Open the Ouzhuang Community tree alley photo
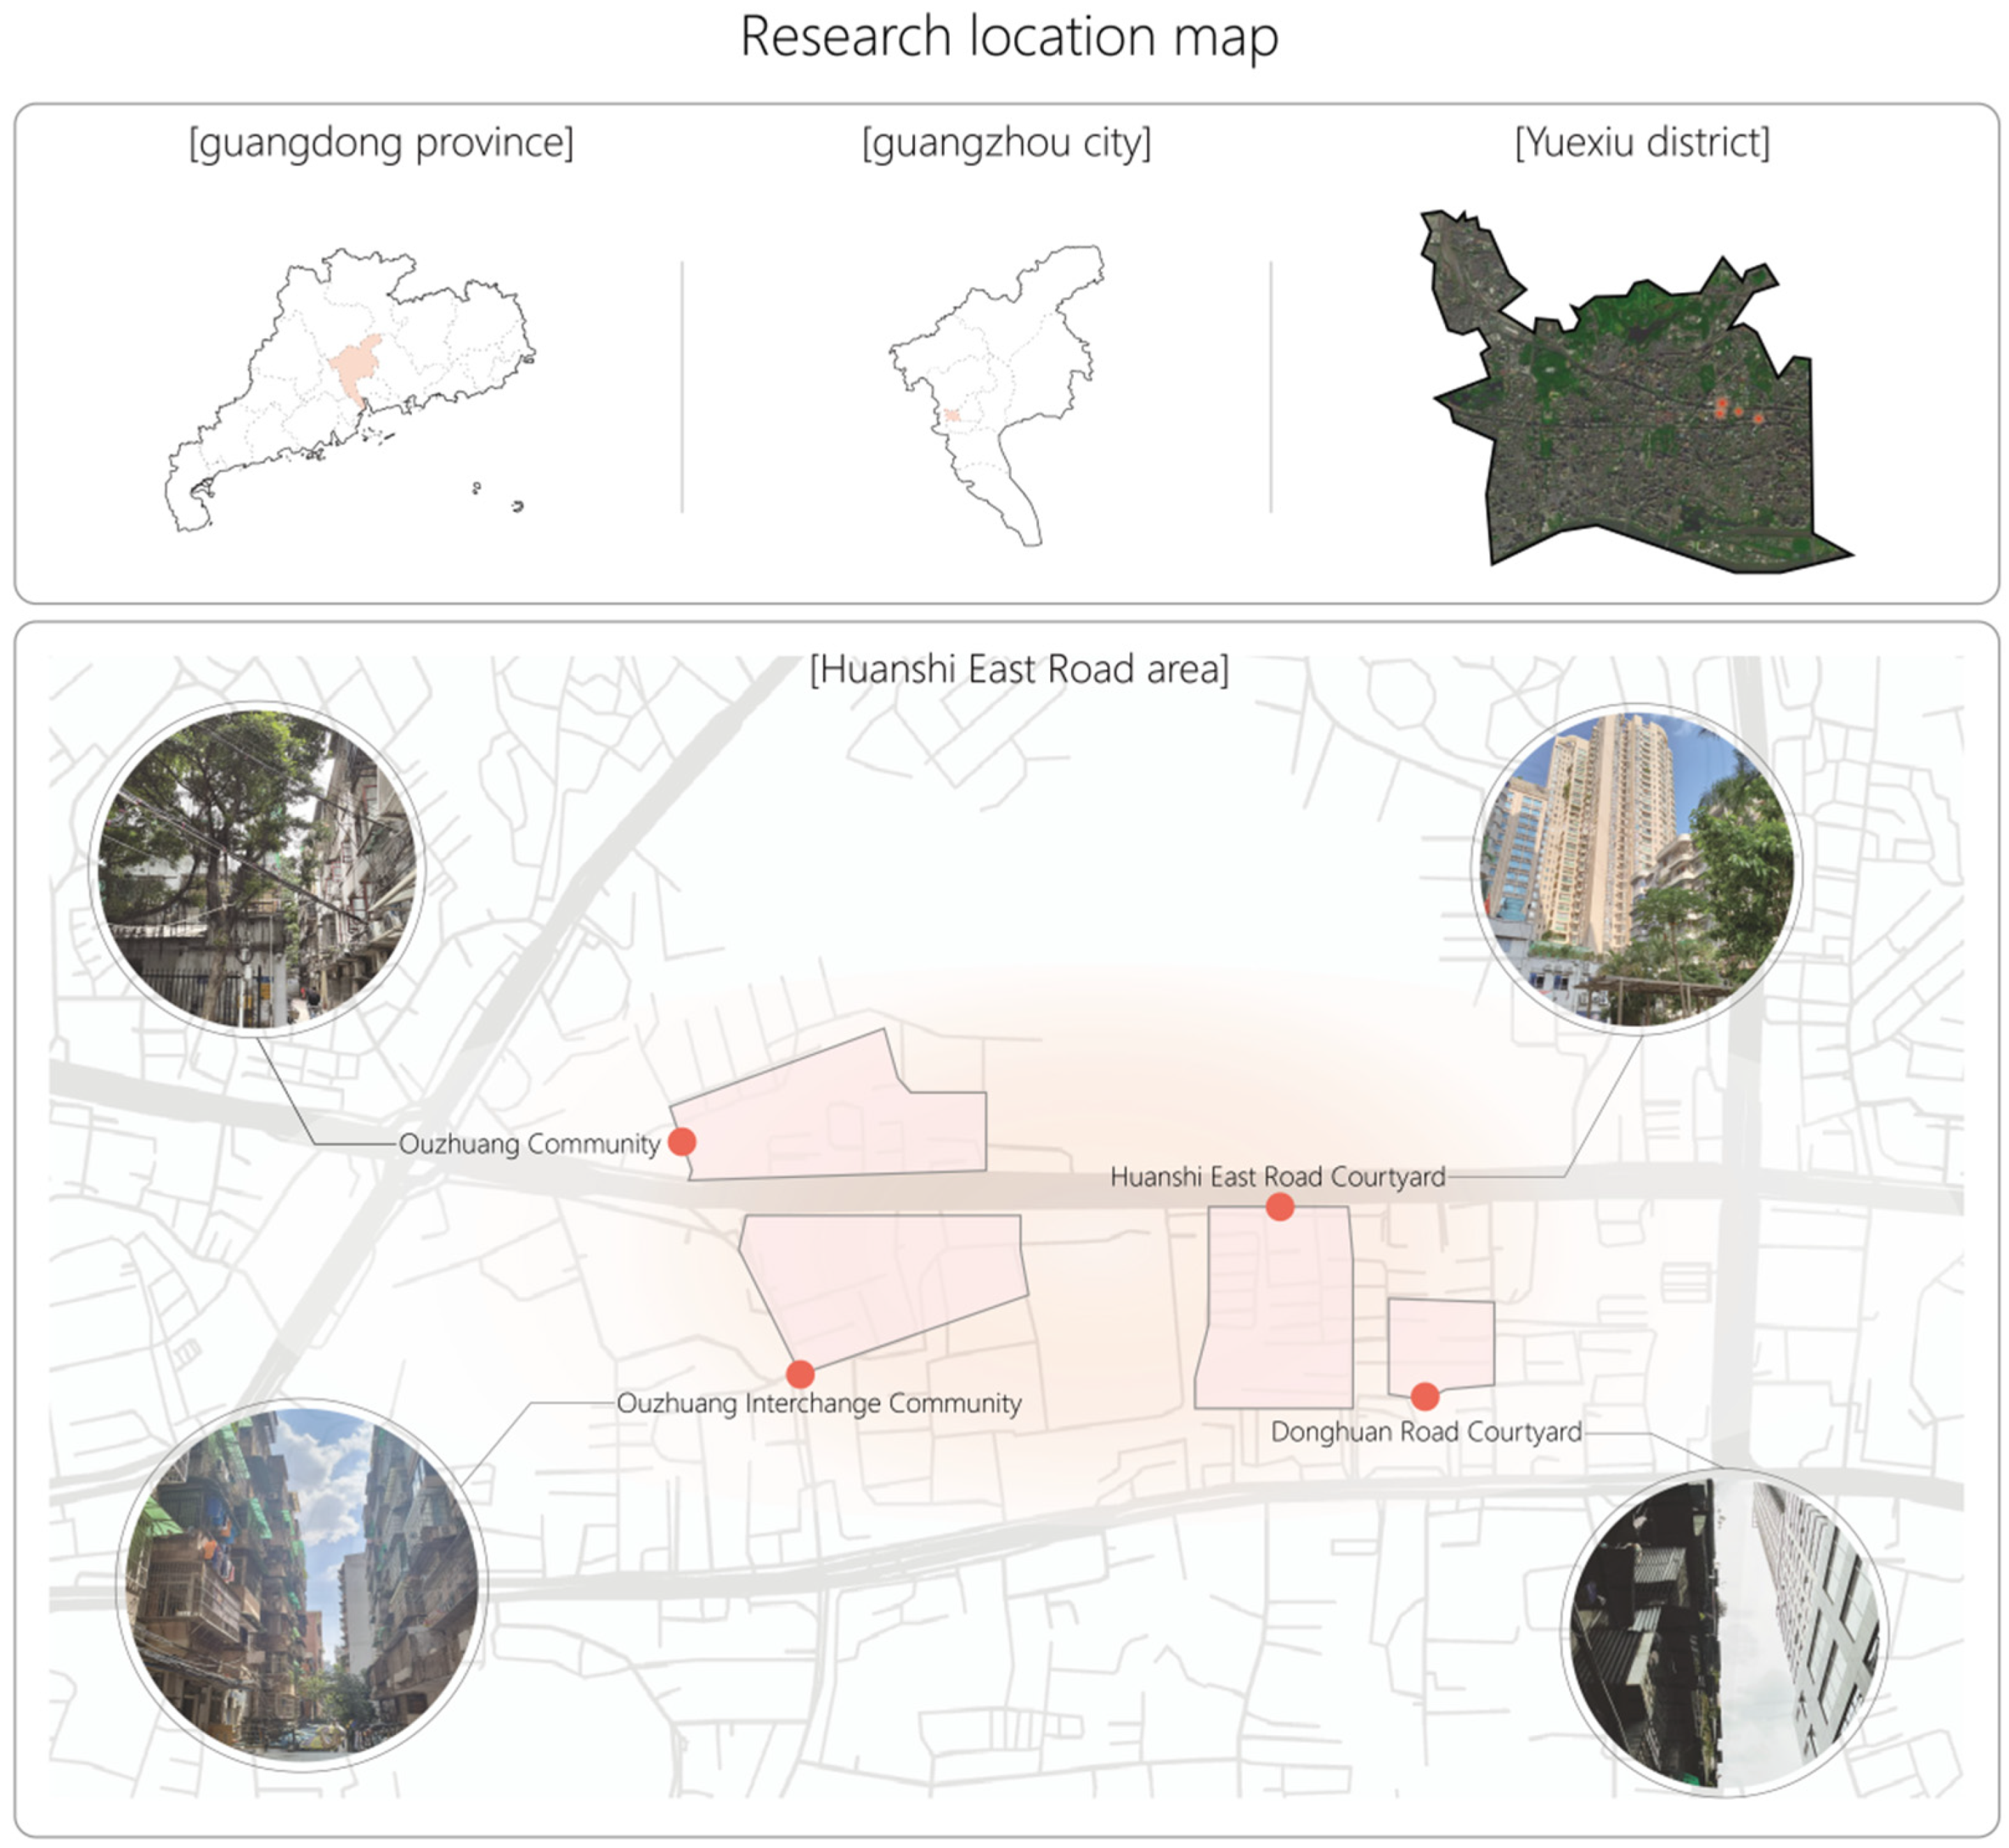2009x1848 pixels. coord(257,867)
